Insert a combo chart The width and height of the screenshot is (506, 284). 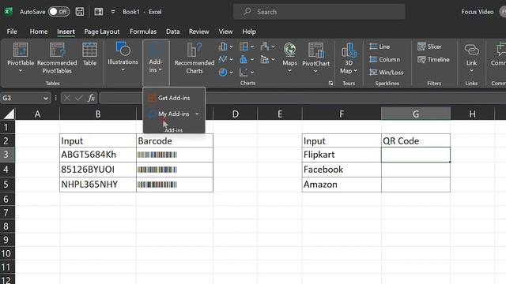267,60
